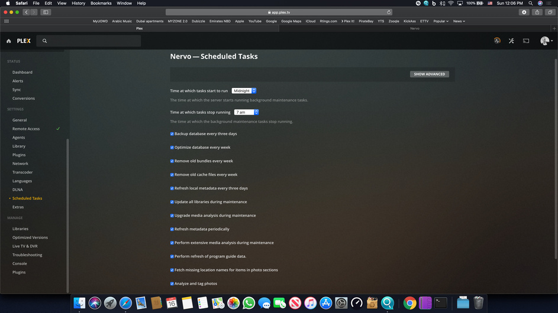The width and height of the screenshot is (558, 313).
Task: Open the Live TV & DVR page
Action: pos(25,246)
